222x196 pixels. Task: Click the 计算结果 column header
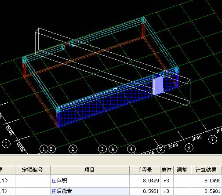click(206, 170)
